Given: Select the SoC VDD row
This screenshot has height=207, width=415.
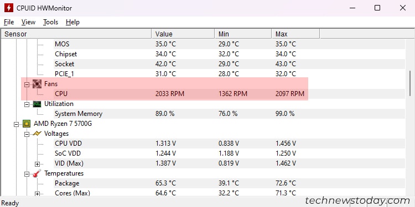Looking at the screenshot, I should (229, 153).
